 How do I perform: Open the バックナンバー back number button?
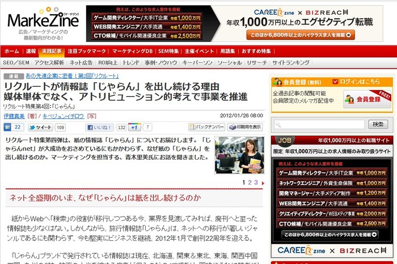(x=206, y=127)
